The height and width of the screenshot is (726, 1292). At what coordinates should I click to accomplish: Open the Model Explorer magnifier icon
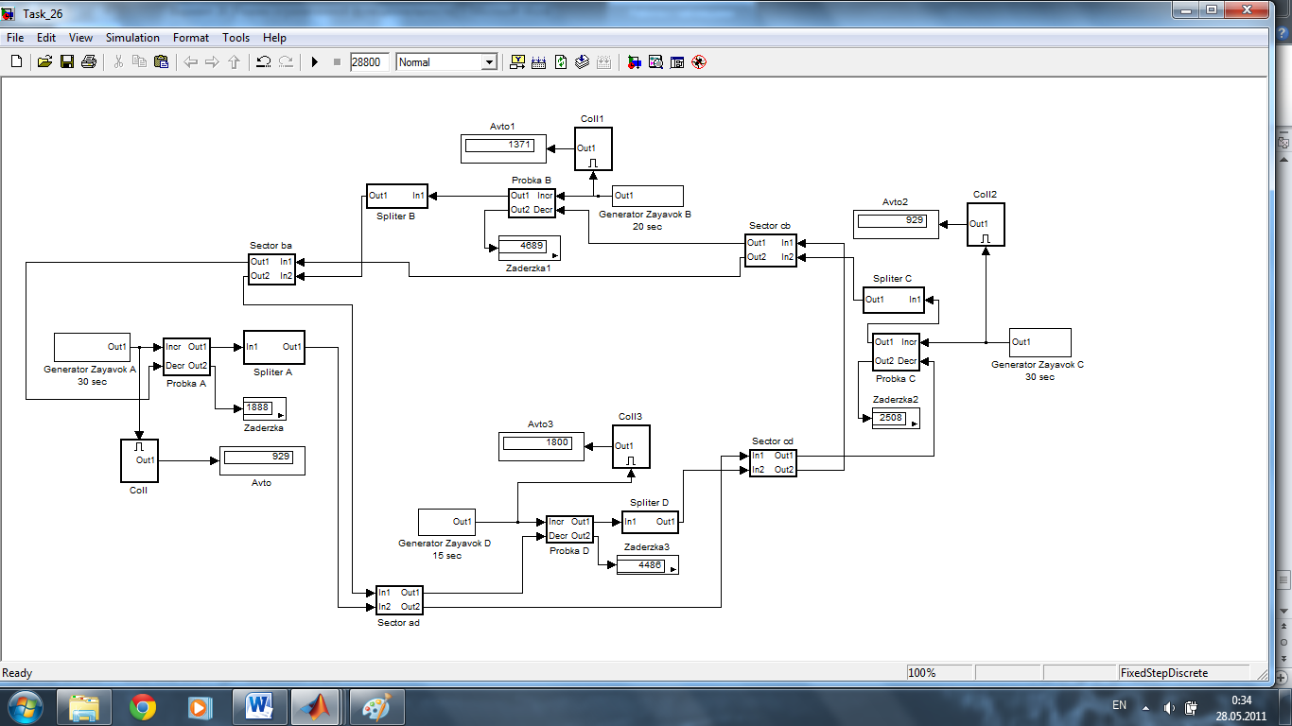coord(655,62)
